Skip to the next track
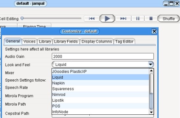Image resolution: width=180 pixels, height=118 pixels. coord(123,18)
